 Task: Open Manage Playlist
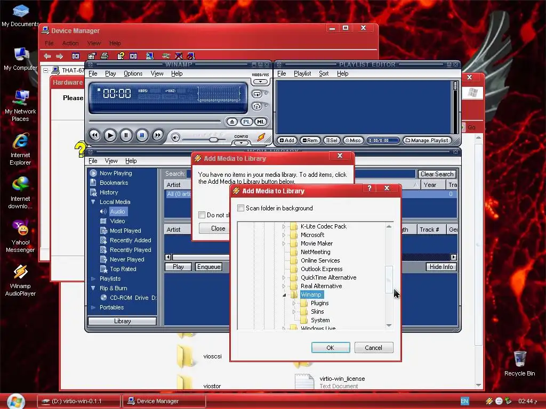427,140
